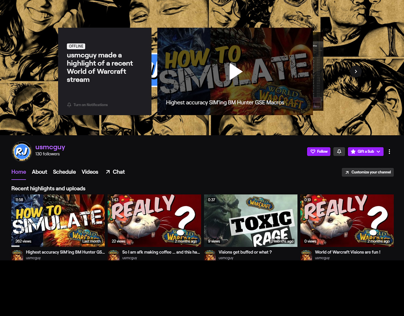This screenshot has height=316, width=404.
Task: Click usmcguy under Visions are fun video
Action: point(322,258)
